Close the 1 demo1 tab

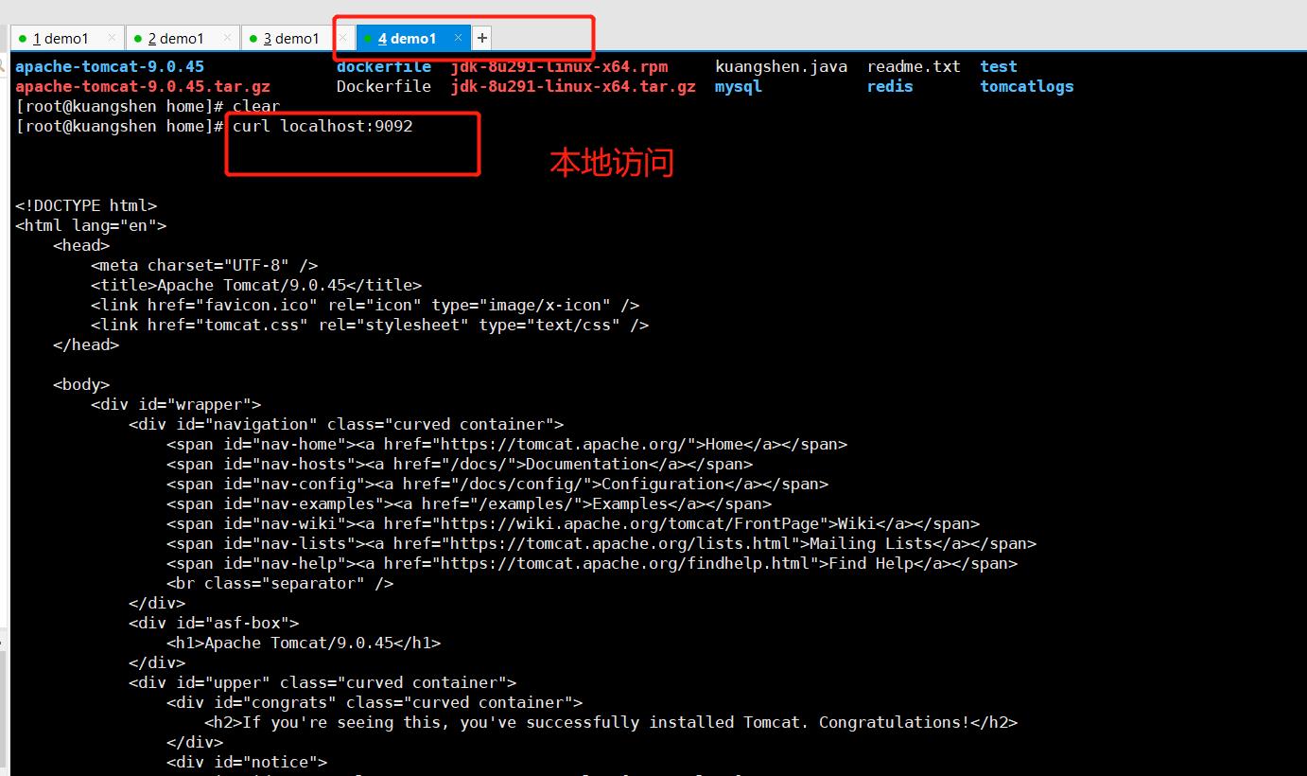[x=112, y=38]
